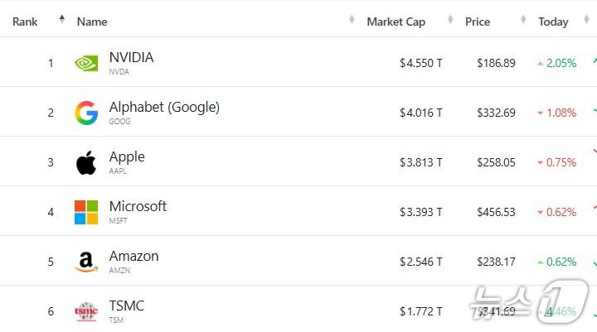Click NVIDIA's 2.05% daily change

(x=561, y=63)
